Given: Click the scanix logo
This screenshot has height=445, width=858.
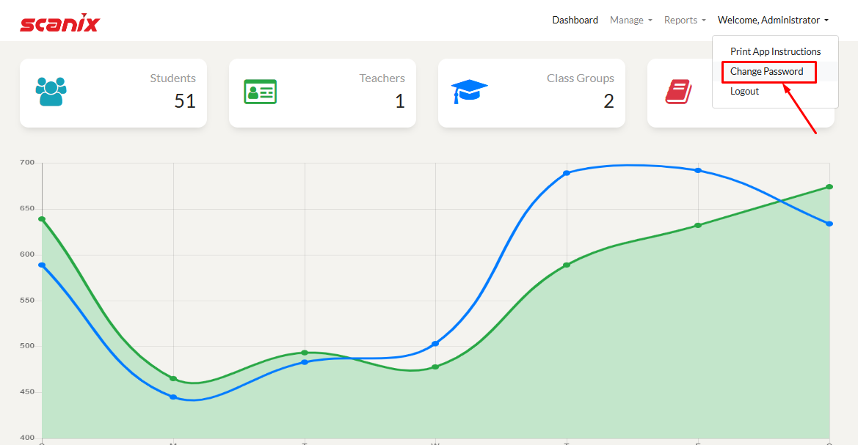Looking at the screenshot, I should point(59,23).
